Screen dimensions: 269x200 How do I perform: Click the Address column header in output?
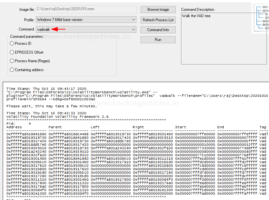pyautogui.click(x=14, y=127)
